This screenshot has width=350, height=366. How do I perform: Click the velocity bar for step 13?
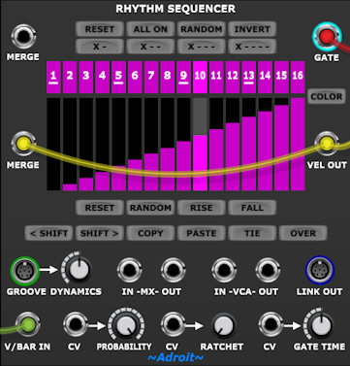pyautogui.click(x=248, y=145)
